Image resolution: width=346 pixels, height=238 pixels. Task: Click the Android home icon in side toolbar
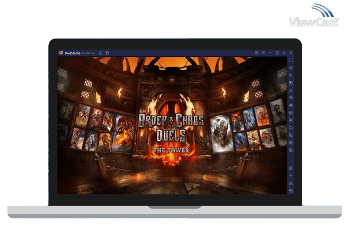click(x=291, y=183)
